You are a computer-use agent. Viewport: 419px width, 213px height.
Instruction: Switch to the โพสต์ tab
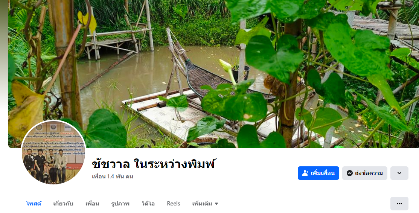34,204
